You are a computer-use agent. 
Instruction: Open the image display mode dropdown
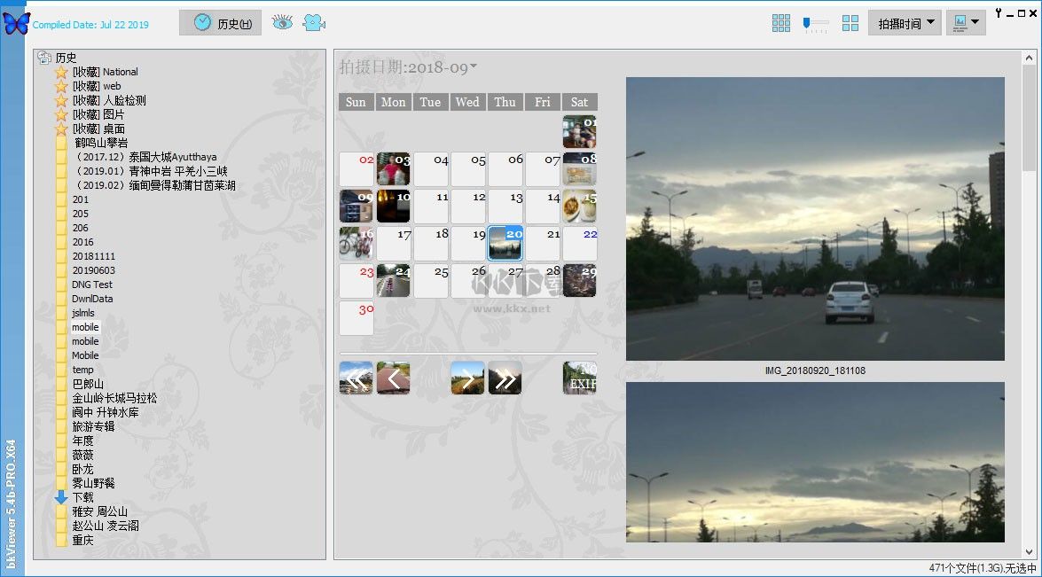pyautogui.click(x=966, y=23)
